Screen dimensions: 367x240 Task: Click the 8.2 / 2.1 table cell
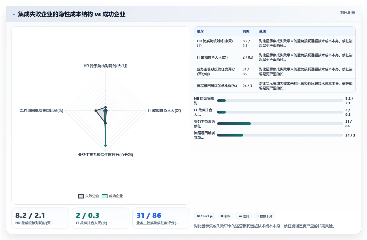248,43
